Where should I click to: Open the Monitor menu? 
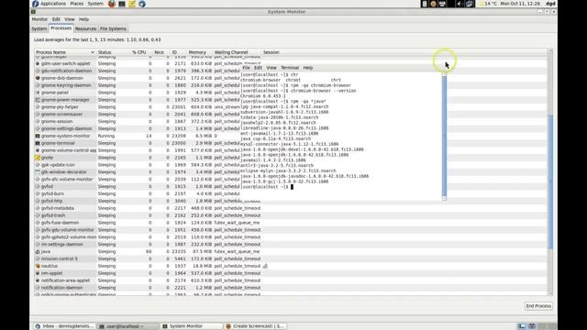point(39,19)
